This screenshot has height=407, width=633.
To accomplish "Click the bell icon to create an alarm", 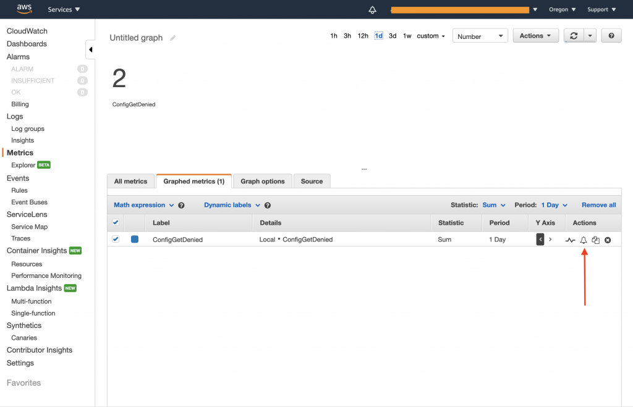I will click(x=583, y=240).
